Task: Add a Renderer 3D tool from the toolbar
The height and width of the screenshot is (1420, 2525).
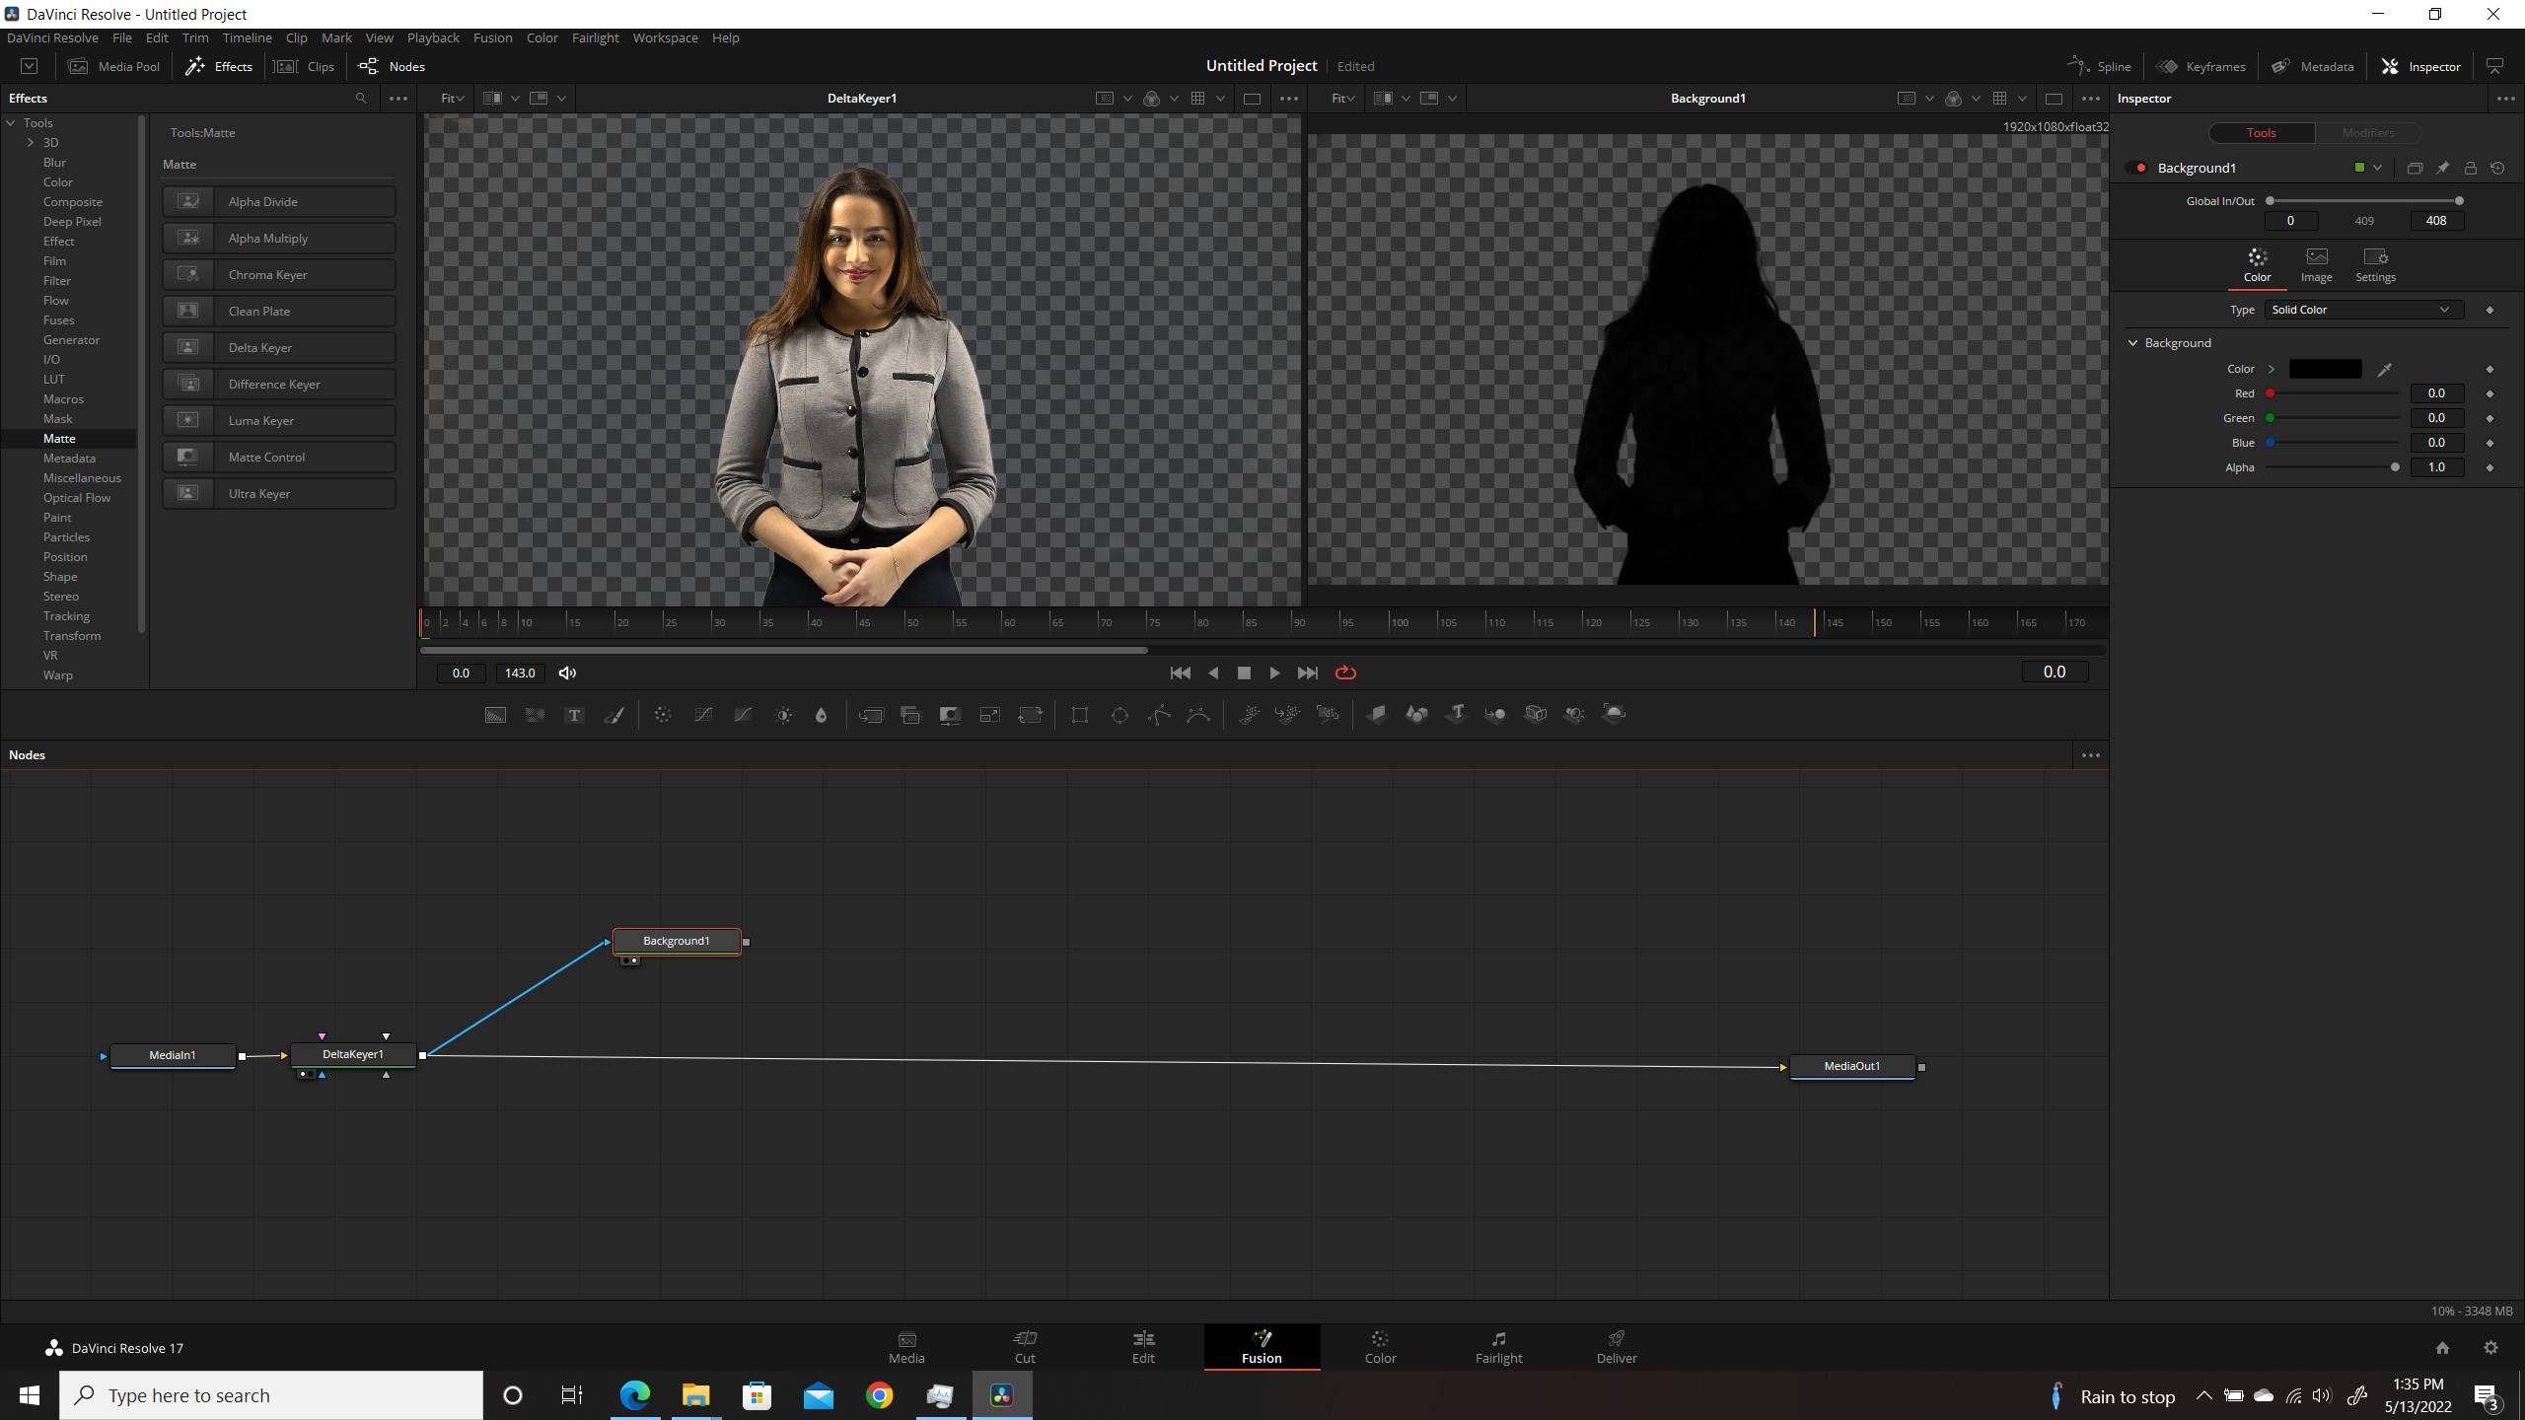Action: point(1614,715)
